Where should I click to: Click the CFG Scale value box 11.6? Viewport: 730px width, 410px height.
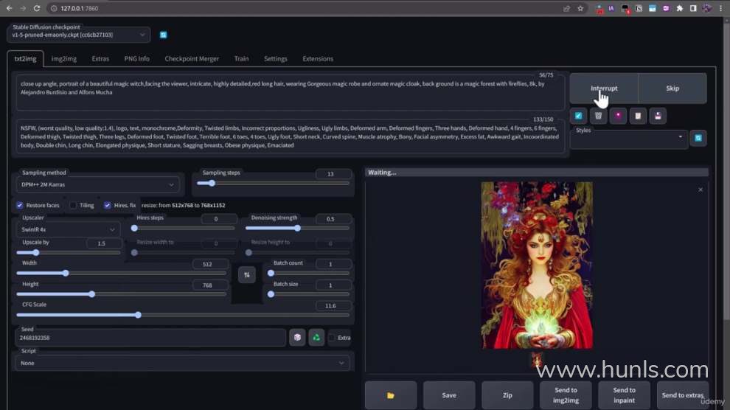[333, 306]
